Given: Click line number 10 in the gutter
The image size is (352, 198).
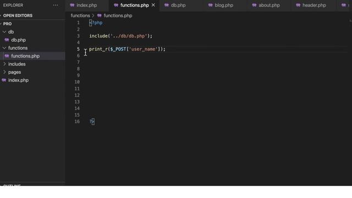Looking at the screenshot, I should tap(77, 82).
